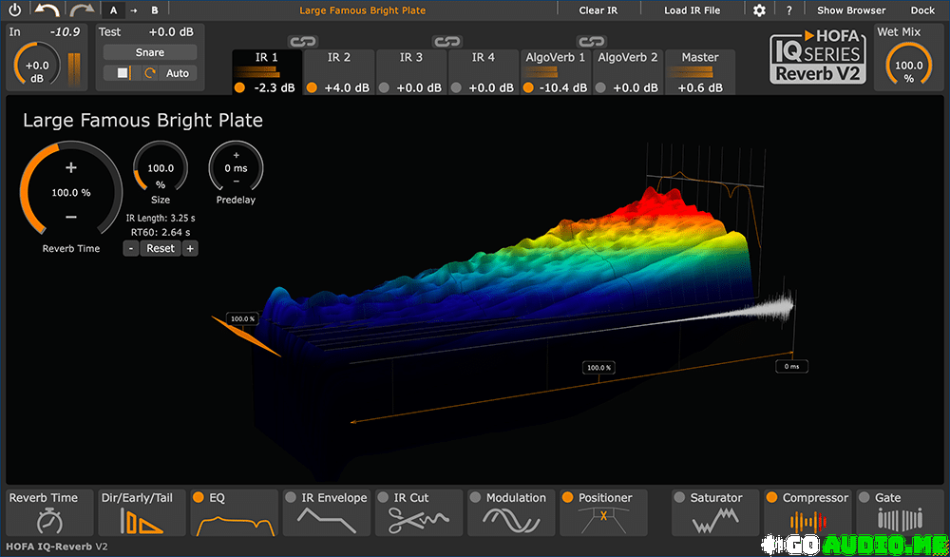Click the power bypass icon
950x557 pixels.
pos(14,10)
